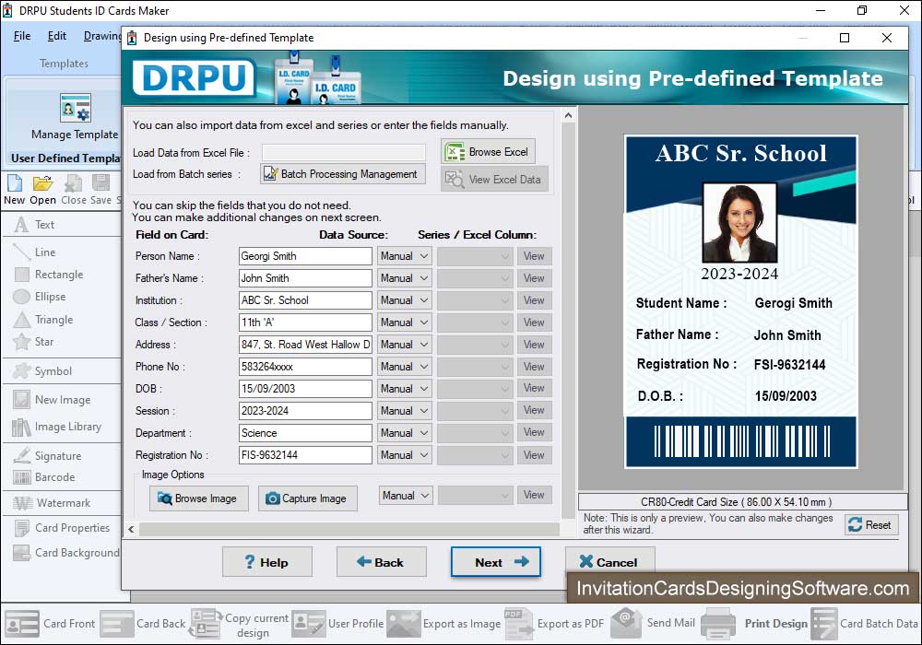Open DOB data source dropdown
The width and height of the screenshot is (922, 645).
point(404,389)
